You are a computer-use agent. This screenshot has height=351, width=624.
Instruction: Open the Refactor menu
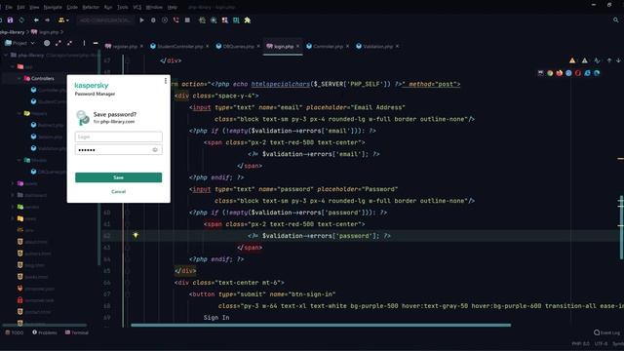(x=91, y=7)
